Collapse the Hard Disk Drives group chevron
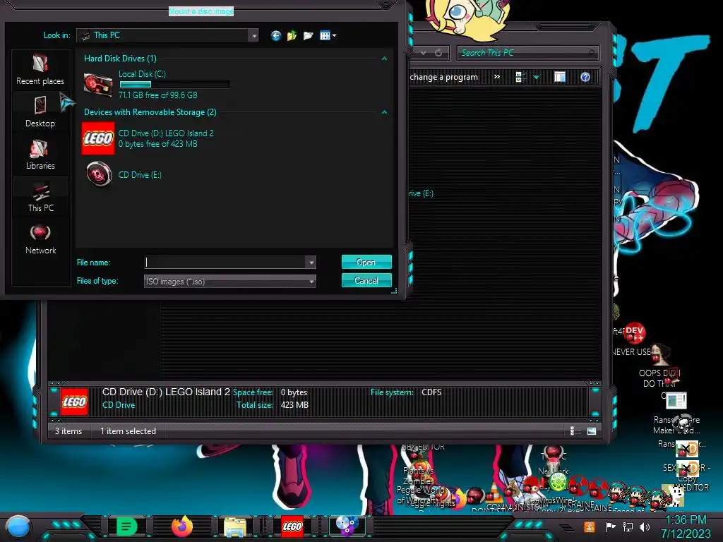 coord(384,59)
